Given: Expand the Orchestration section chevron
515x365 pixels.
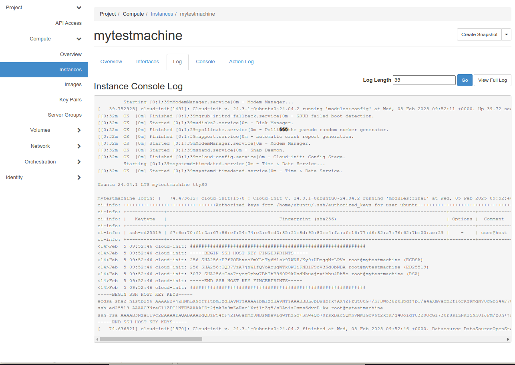Looking at the screenshot, I should [79, 162].
